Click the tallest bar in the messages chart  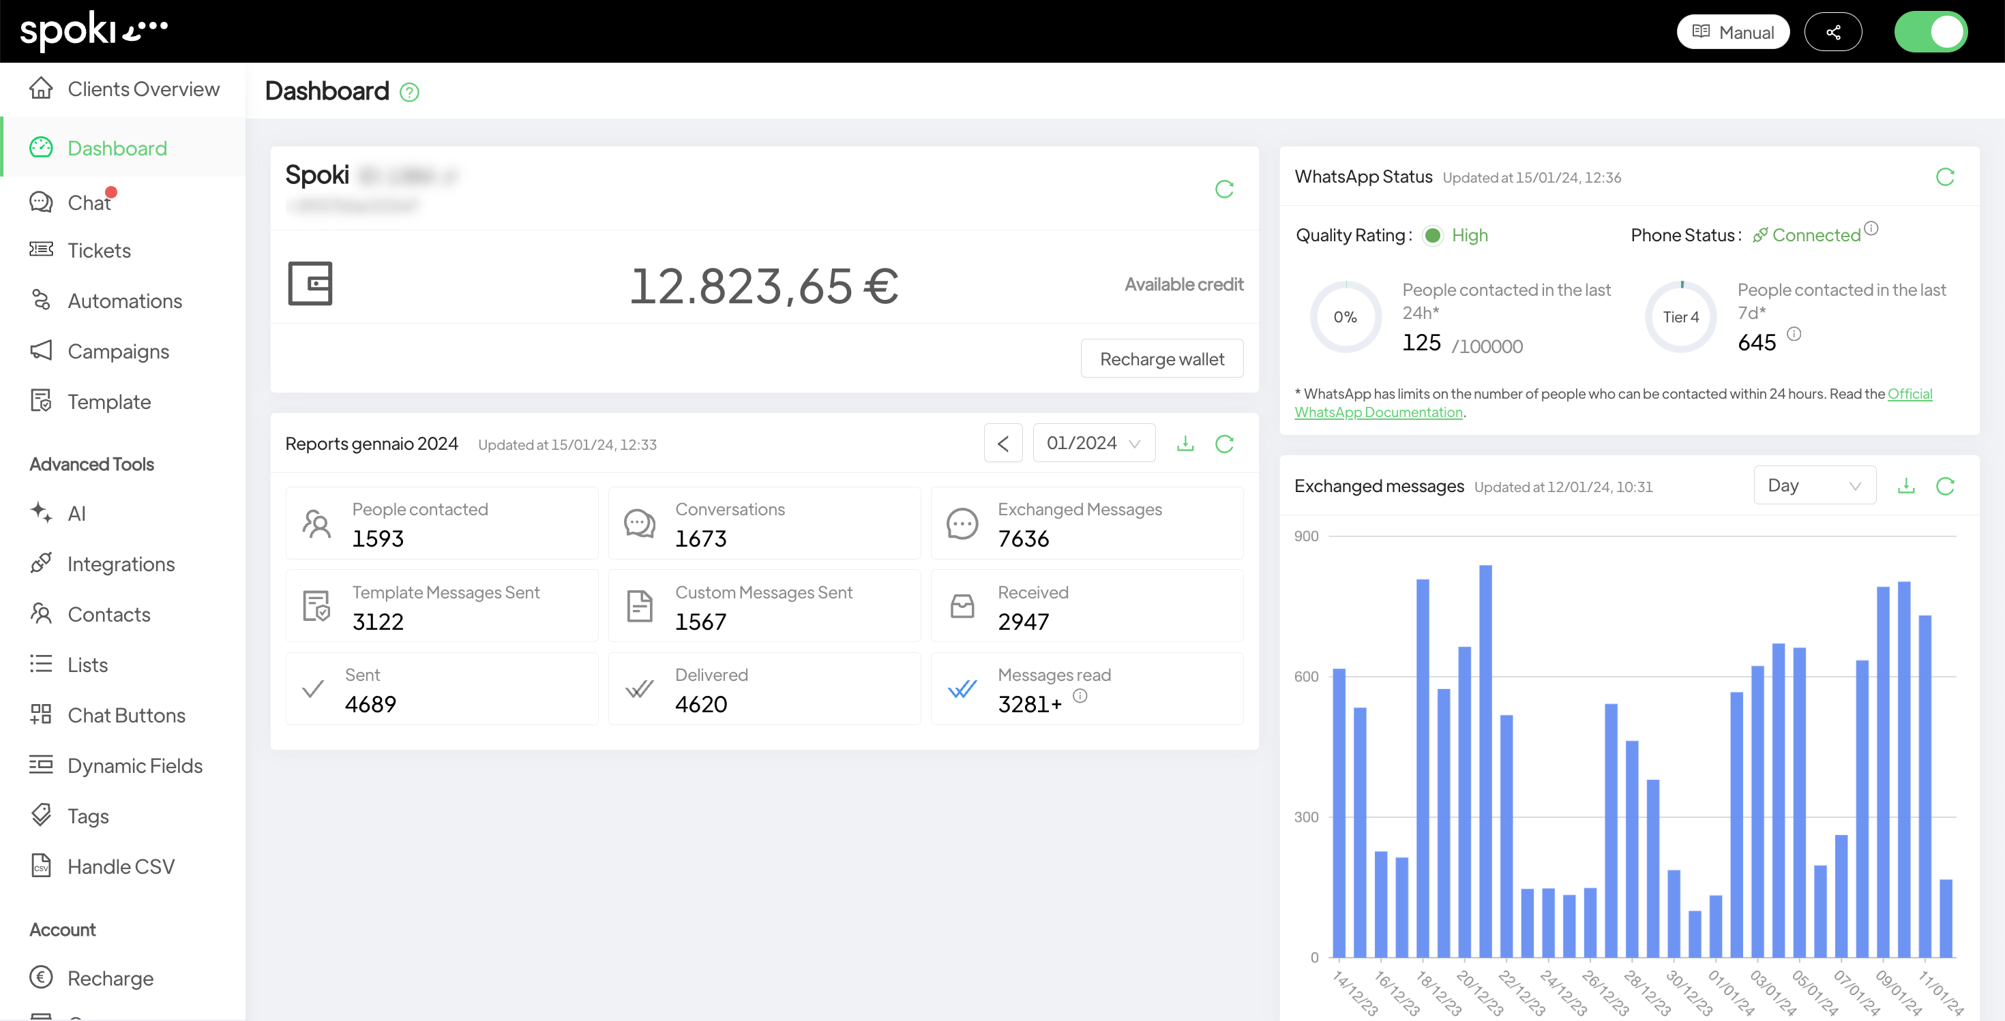1485,761
